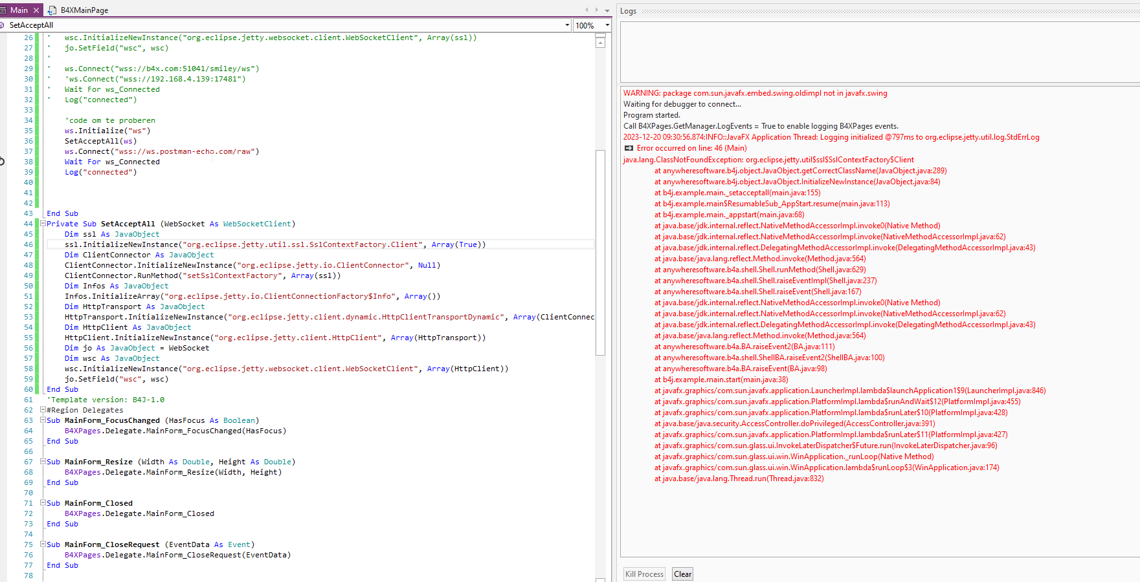Click 'ws.Initialize("ws")' on line 35

[x=107, y=131]
